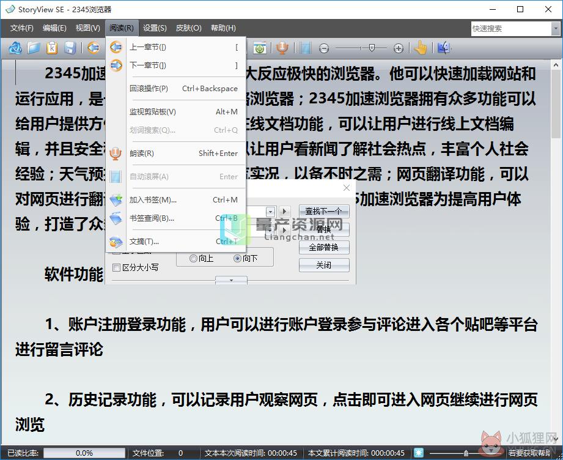Close the find and replace dialog X

tap(347, 188)
